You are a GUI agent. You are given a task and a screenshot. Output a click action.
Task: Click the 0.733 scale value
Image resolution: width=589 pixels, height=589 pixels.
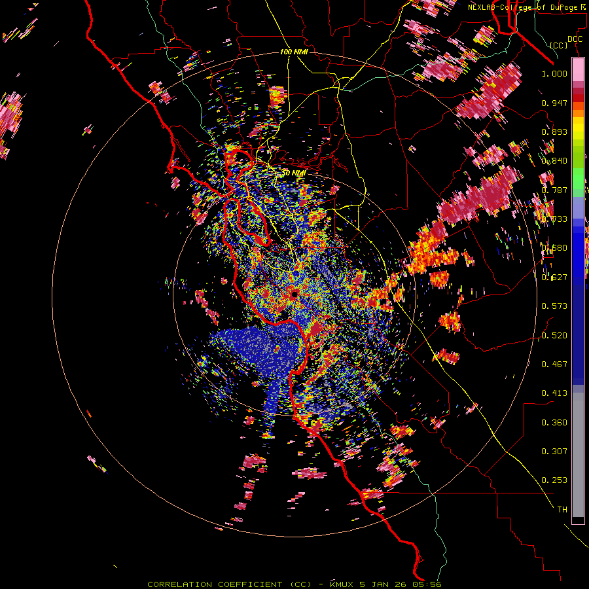pos(554,219)
